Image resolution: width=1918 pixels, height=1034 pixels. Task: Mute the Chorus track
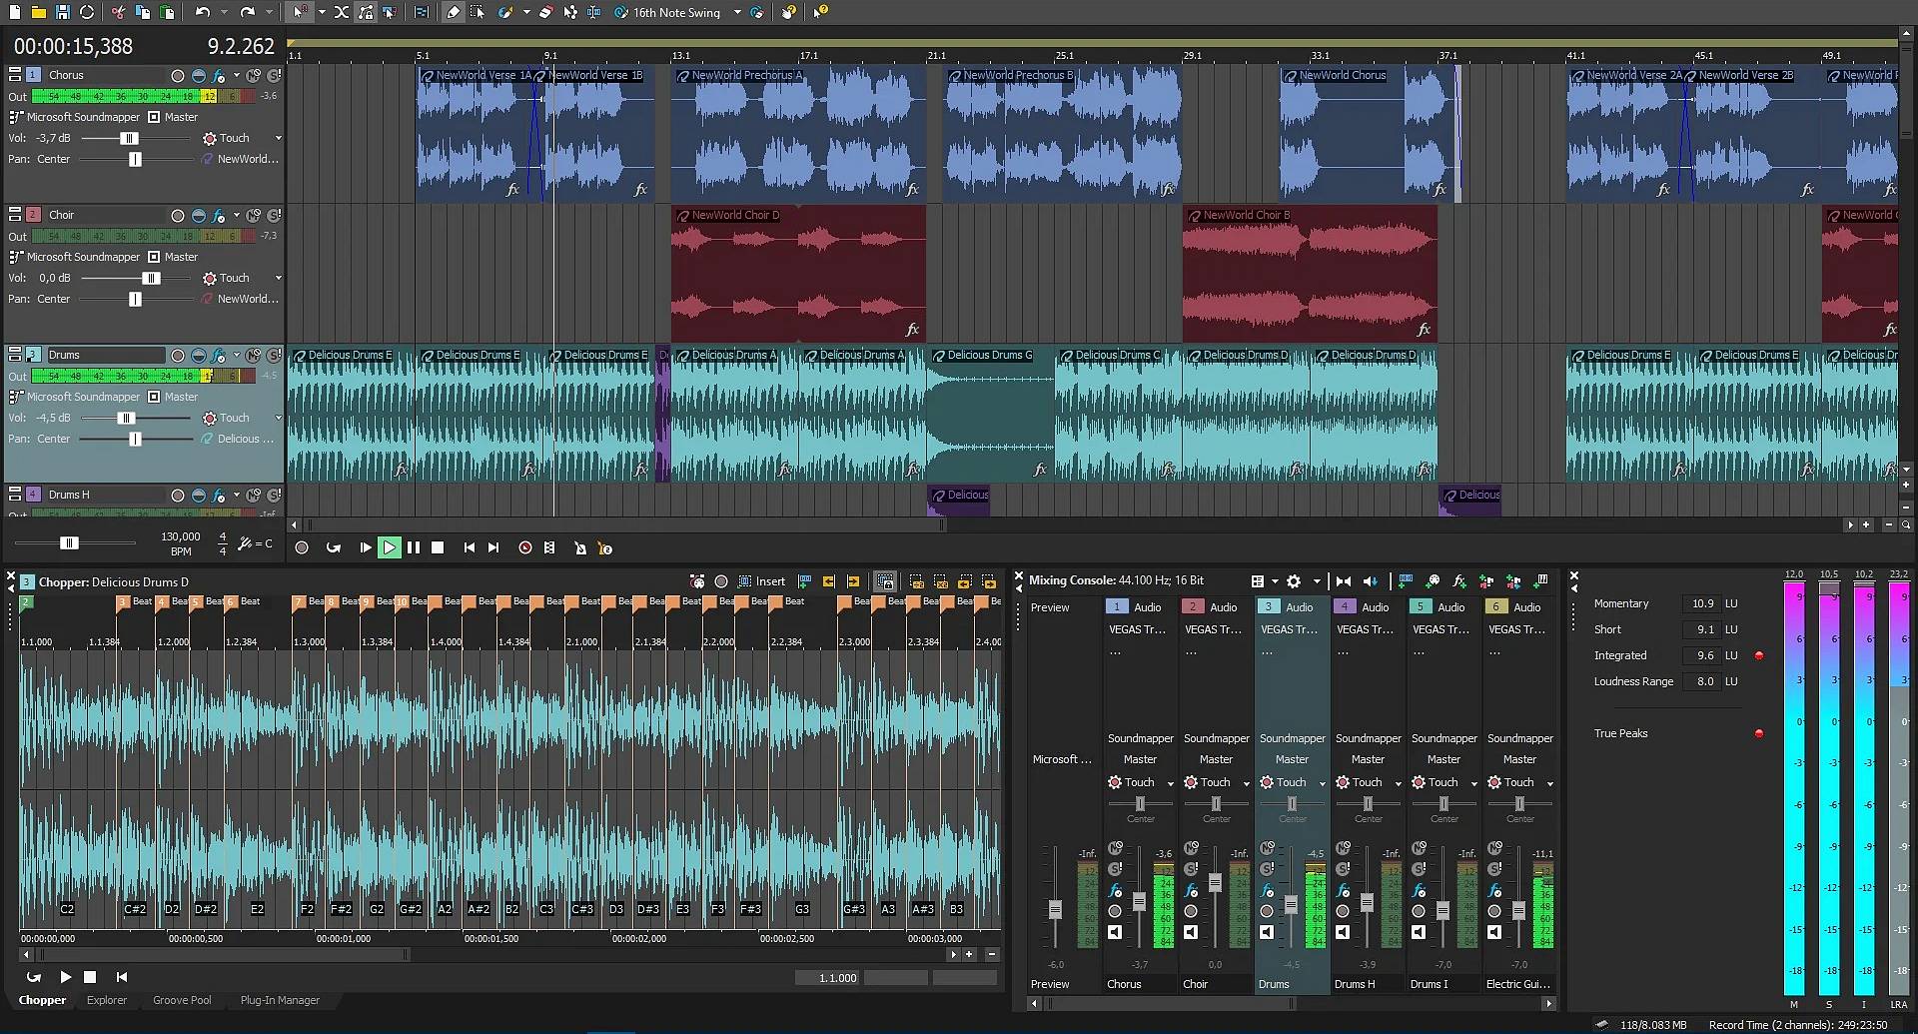point(253,75)
